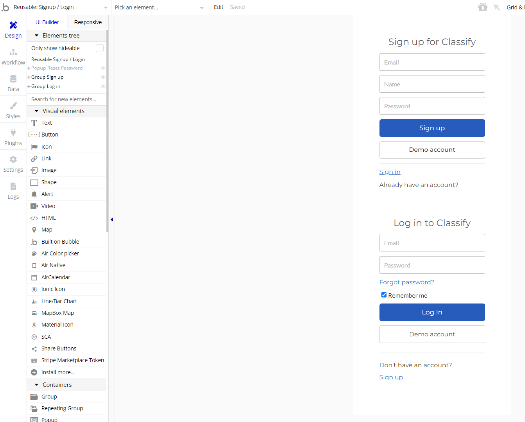Collapse the left panel with arrow handle
This screenshot has height=422, width=525.
click(111, 219)
